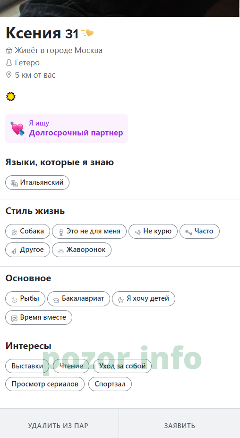Click the graduation cap icon in Бакалавриат
The width and height of the screenshot is (240, 438).
click(x=56, y=300)
